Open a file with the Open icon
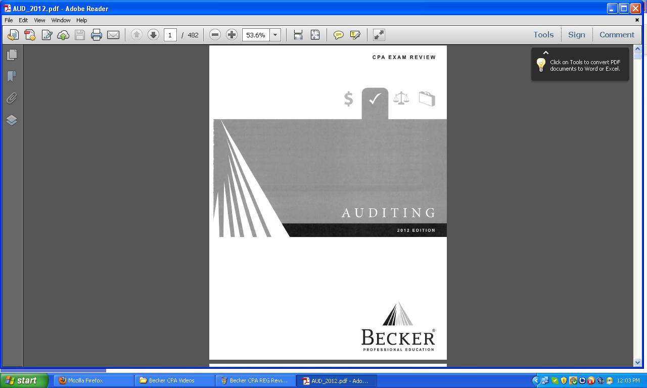The width and height of the screenshot is (647, 388). (x=13, y=35)
